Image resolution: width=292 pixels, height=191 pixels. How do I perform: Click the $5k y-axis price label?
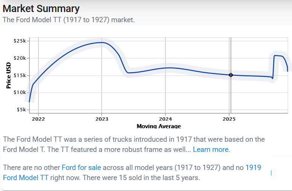21,110
